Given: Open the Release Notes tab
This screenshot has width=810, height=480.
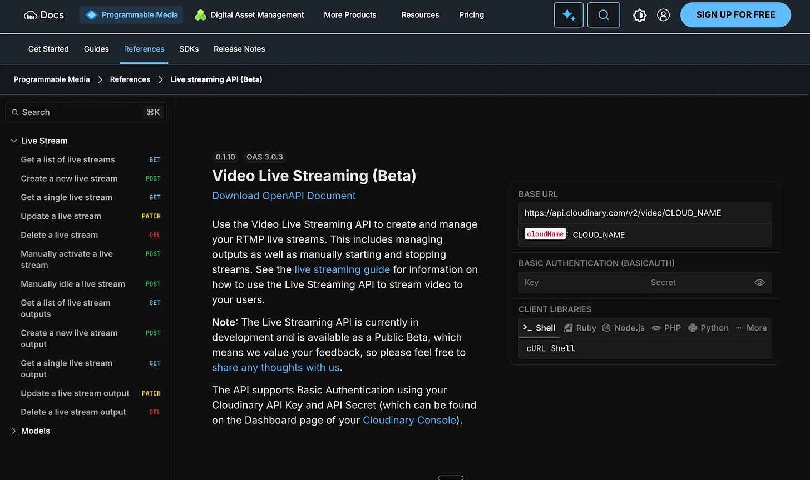Looking at the screenshot, I should click(x=239, y=49).
